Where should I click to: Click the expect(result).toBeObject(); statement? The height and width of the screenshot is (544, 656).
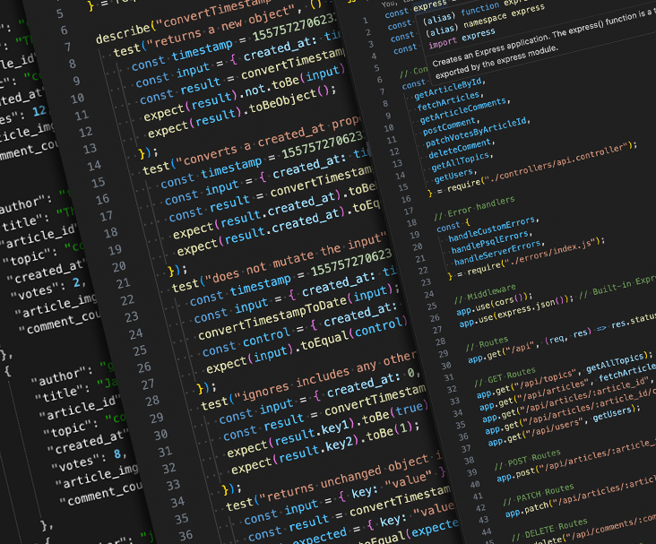[242, 112]
